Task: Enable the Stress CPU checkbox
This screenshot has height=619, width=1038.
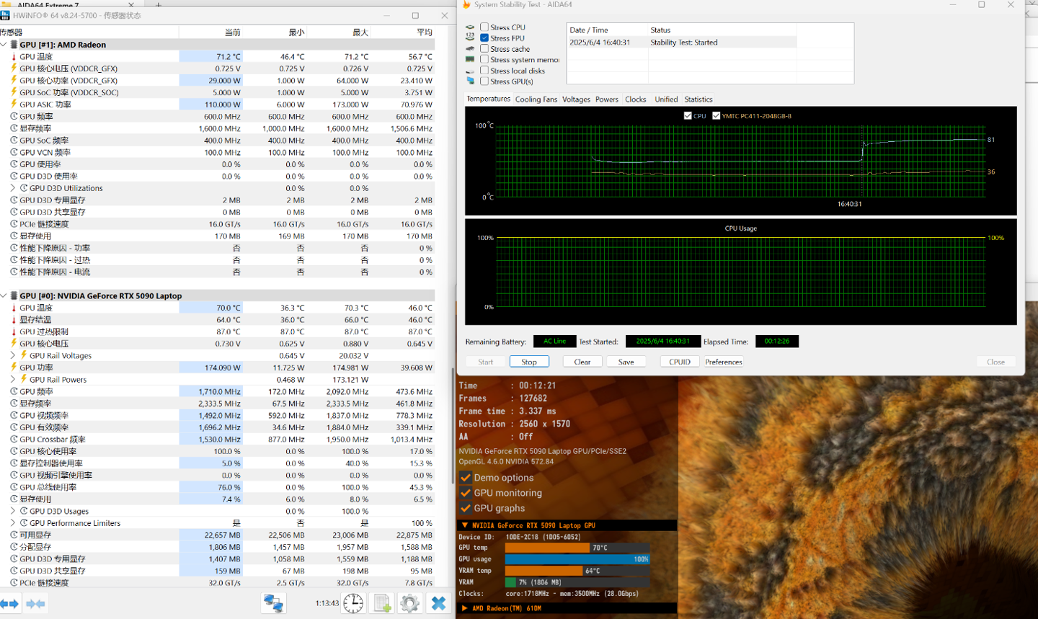Action: [484, 27]
